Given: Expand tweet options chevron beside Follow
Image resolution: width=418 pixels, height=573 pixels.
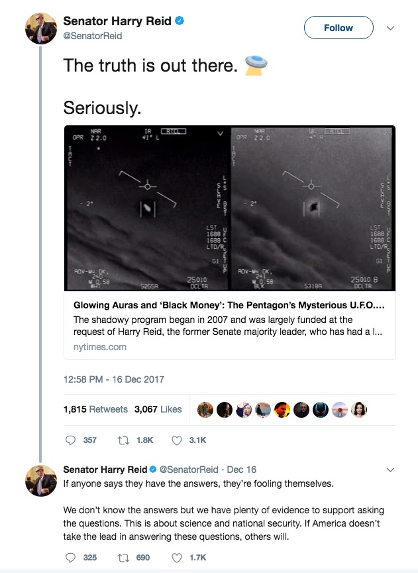Looking at the screenshot, I should (390, 28).
